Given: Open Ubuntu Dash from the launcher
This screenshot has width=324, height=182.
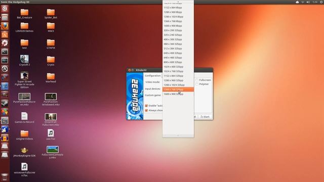Looking at the screenshot, I should [5, 9].
